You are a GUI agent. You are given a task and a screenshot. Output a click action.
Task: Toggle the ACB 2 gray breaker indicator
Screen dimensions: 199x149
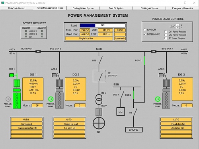tap(54, 75)
